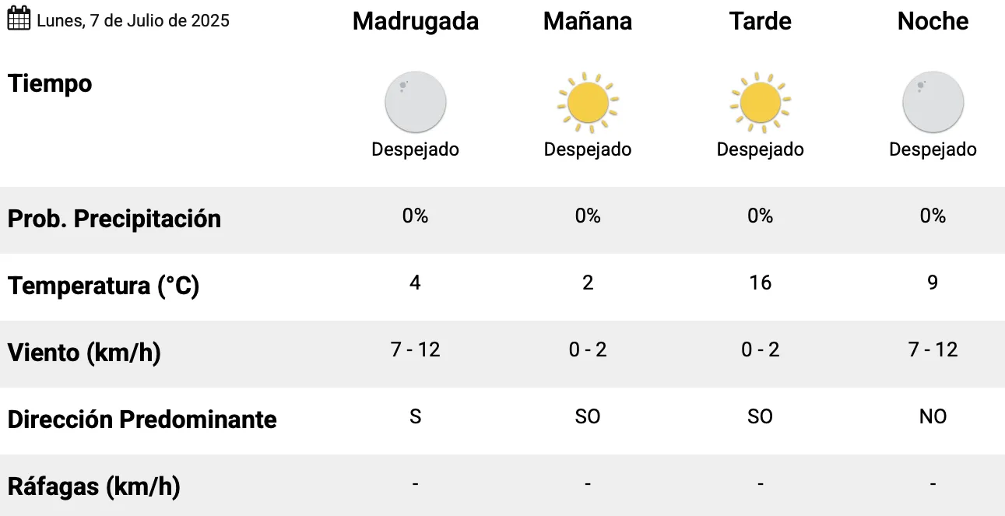Screen dimensions: 1005x516
Task: Click the date Lunes, 7 de Julio de 2025
Action: click(x=133, y=20)
